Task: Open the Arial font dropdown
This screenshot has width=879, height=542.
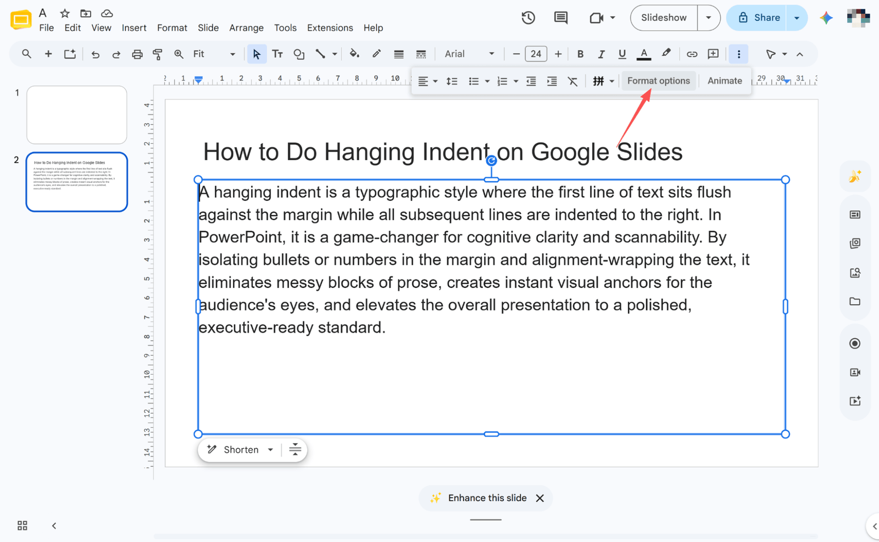Action: [x=470, y=54]
